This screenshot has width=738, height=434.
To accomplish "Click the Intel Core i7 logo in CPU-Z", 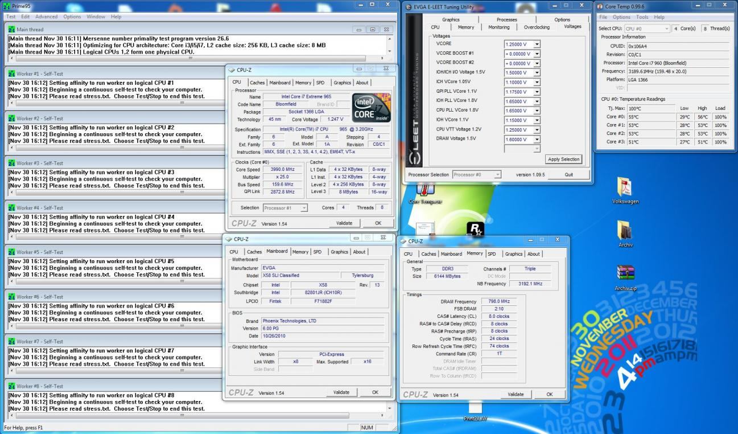I will click(371, 107).
